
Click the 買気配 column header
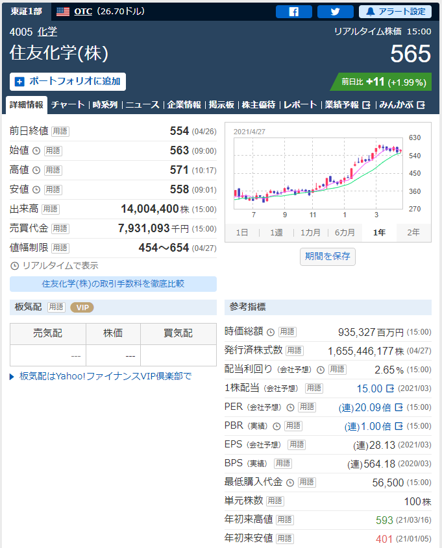click(178, 334)
